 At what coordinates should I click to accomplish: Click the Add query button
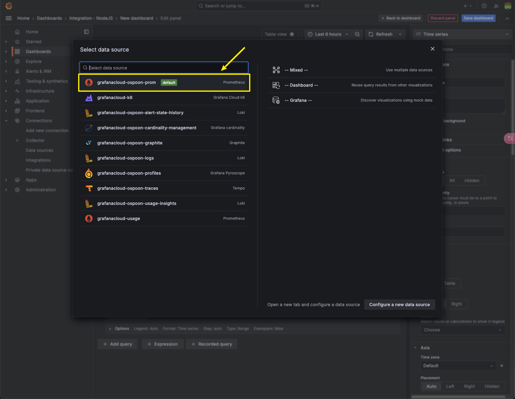click(118, 344)
